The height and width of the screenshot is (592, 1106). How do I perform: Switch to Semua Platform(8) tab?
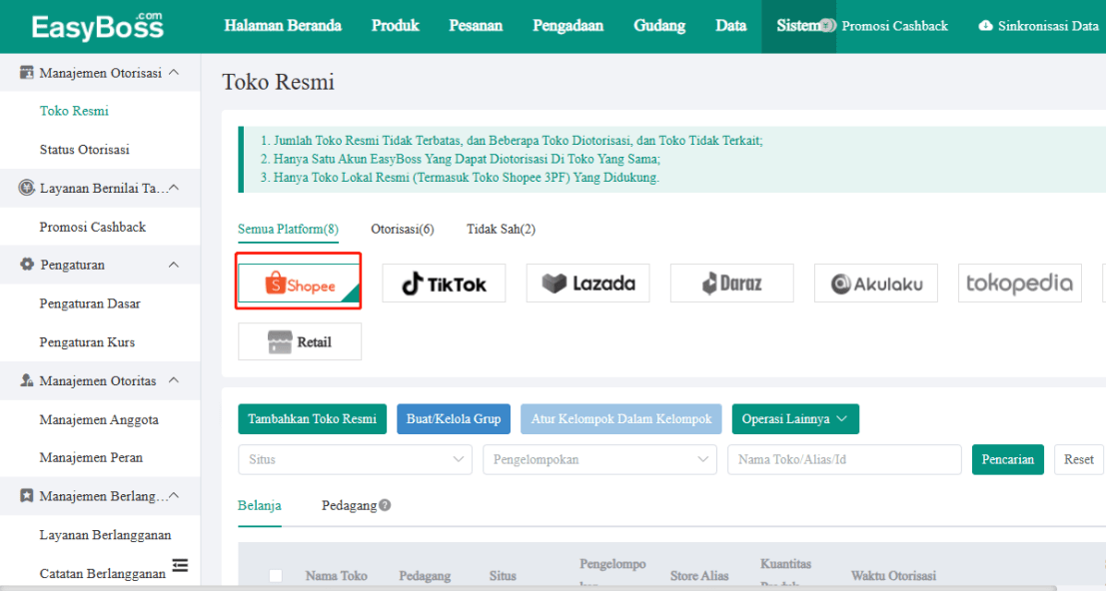(x=288, y=229)
